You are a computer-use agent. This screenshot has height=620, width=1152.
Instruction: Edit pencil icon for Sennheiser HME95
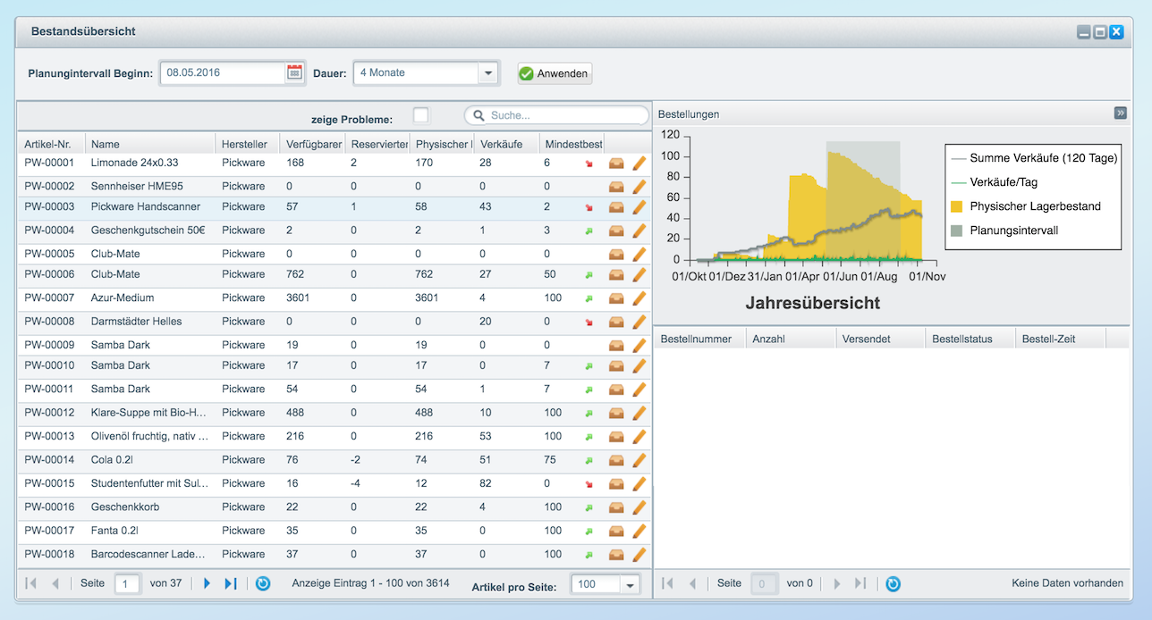(639, 186)
